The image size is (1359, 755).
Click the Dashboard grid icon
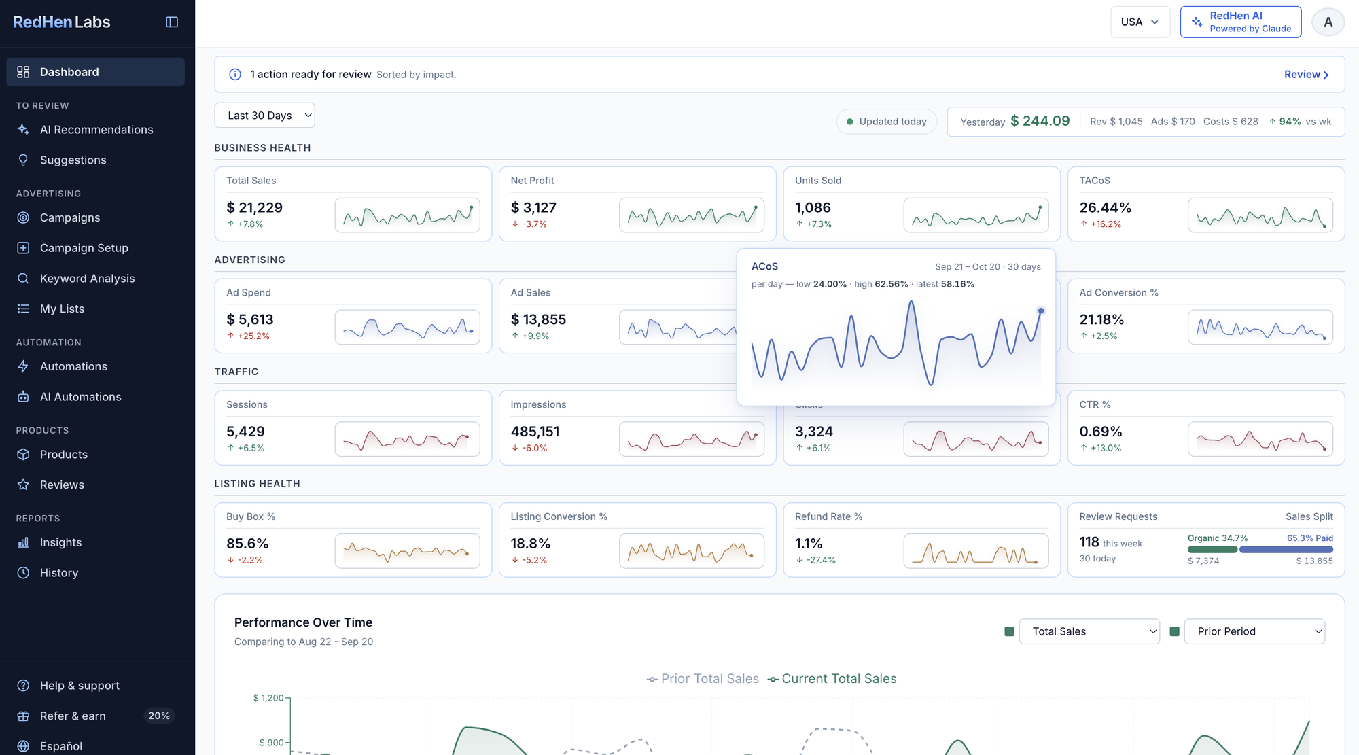[x=23, y=72]
